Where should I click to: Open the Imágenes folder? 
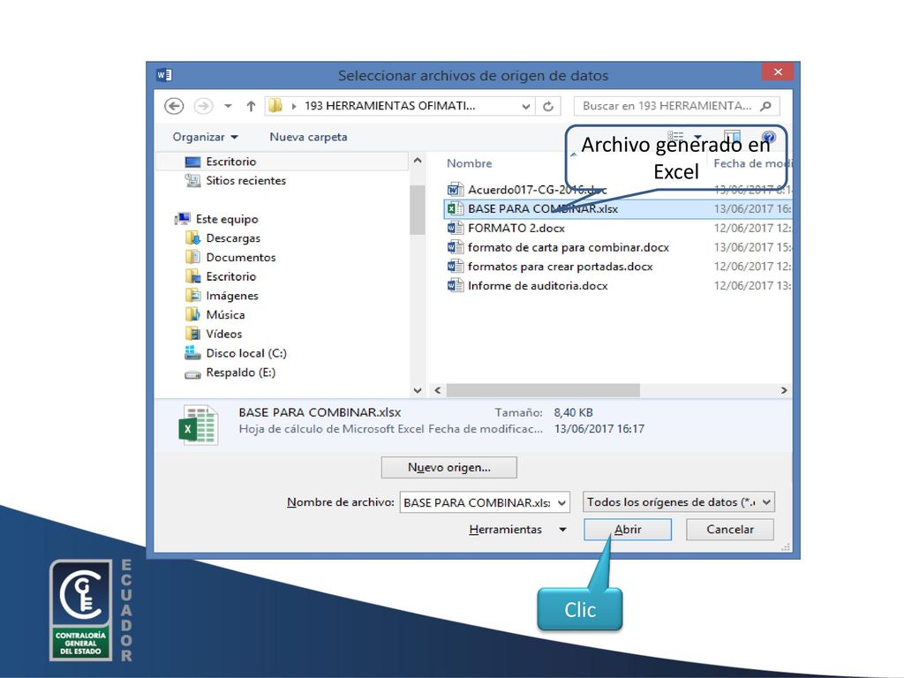point(232,296)
